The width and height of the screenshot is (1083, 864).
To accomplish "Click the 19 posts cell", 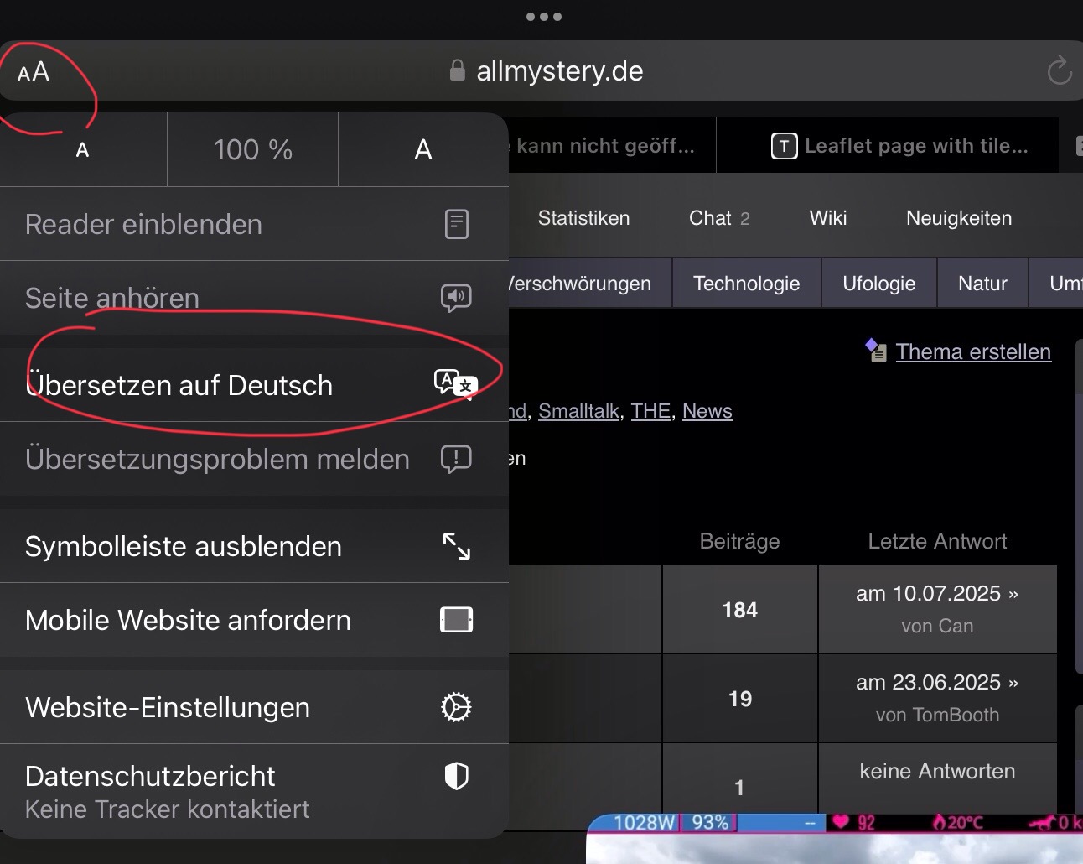I will point(740,699).
